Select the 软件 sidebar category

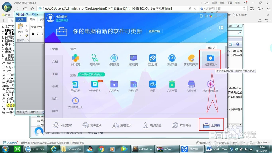[x=55, y=99]
